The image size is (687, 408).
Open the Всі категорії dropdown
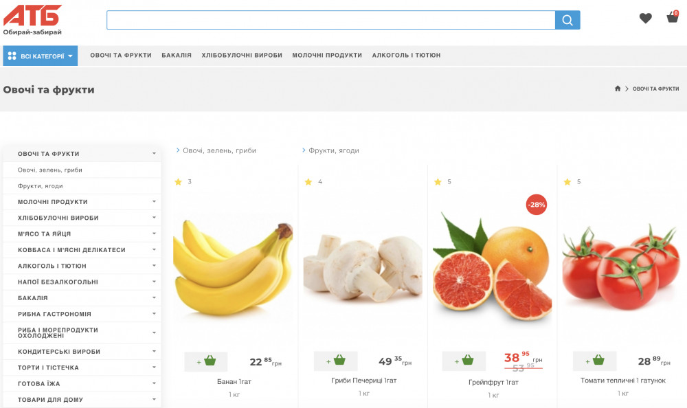40,56
